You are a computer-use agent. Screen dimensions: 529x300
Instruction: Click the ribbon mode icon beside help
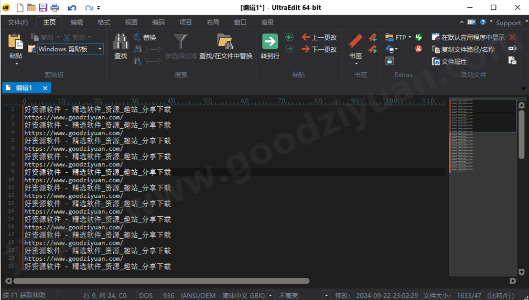471,22
